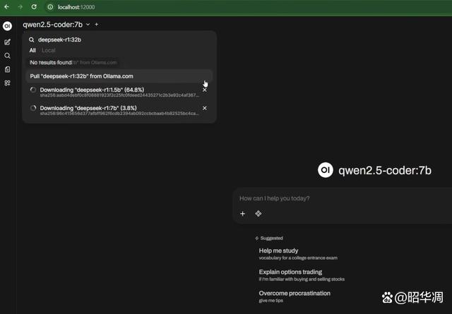The image size is (452, 314).
Task: Open the integrations icon in chat box
Action: coord(258,213)
